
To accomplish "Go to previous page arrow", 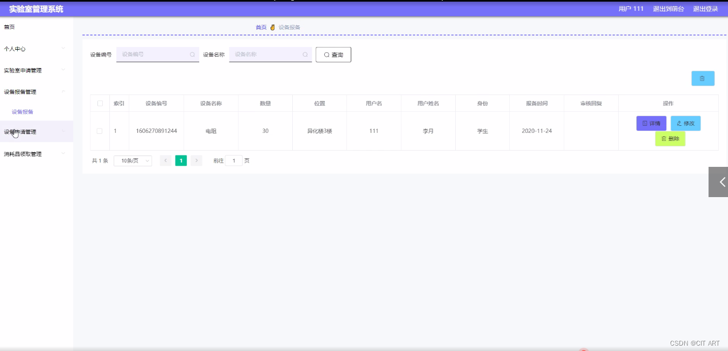I will pos(166,161).
